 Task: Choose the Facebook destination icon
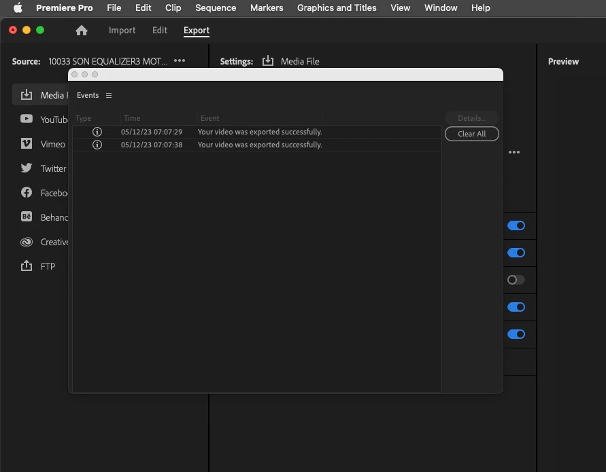[27, 192]
